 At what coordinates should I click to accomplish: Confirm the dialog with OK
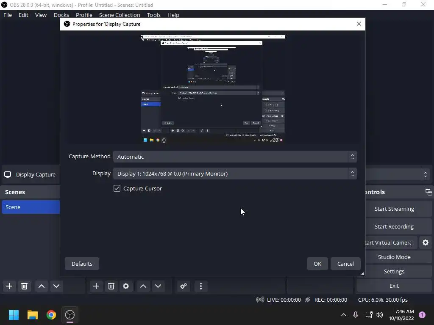click(317, 264)
